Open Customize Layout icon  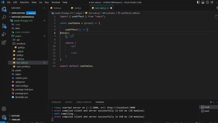click(x=212, y=2)
